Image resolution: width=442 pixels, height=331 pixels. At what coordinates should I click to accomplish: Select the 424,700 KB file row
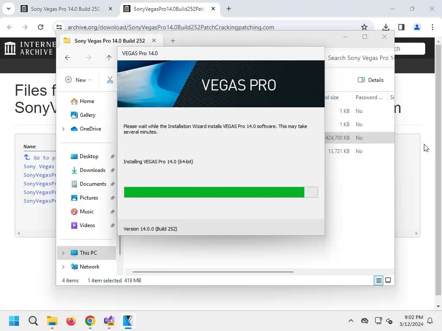(360, 138)
